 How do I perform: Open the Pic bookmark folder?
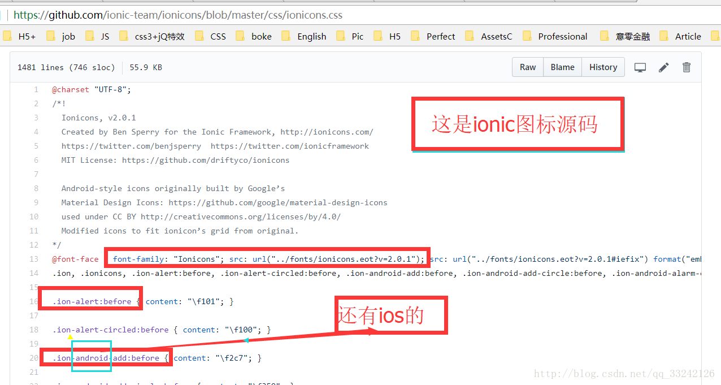[350, 36]
